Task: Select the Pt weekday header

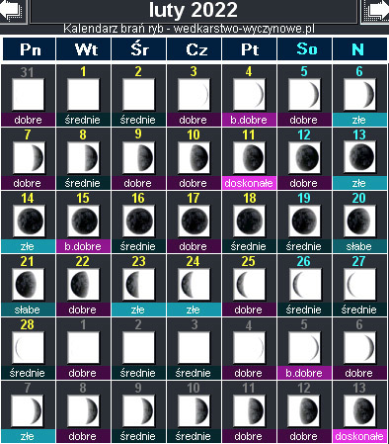Action: point(250,49)
